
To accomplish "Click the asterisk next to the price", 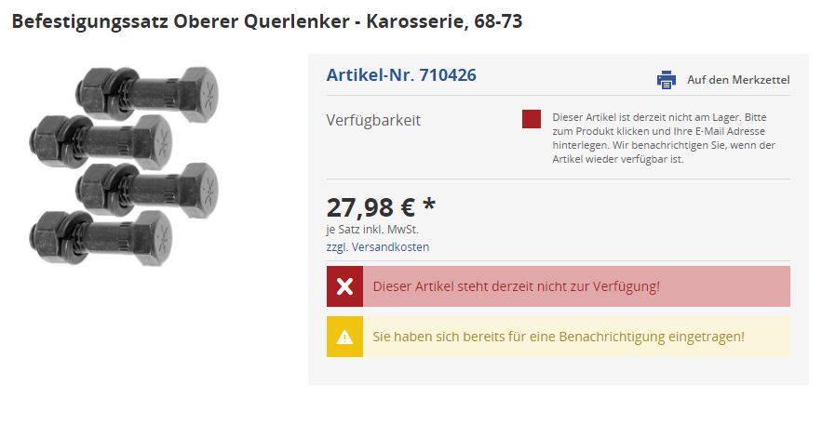I will (x=429, y=204).
